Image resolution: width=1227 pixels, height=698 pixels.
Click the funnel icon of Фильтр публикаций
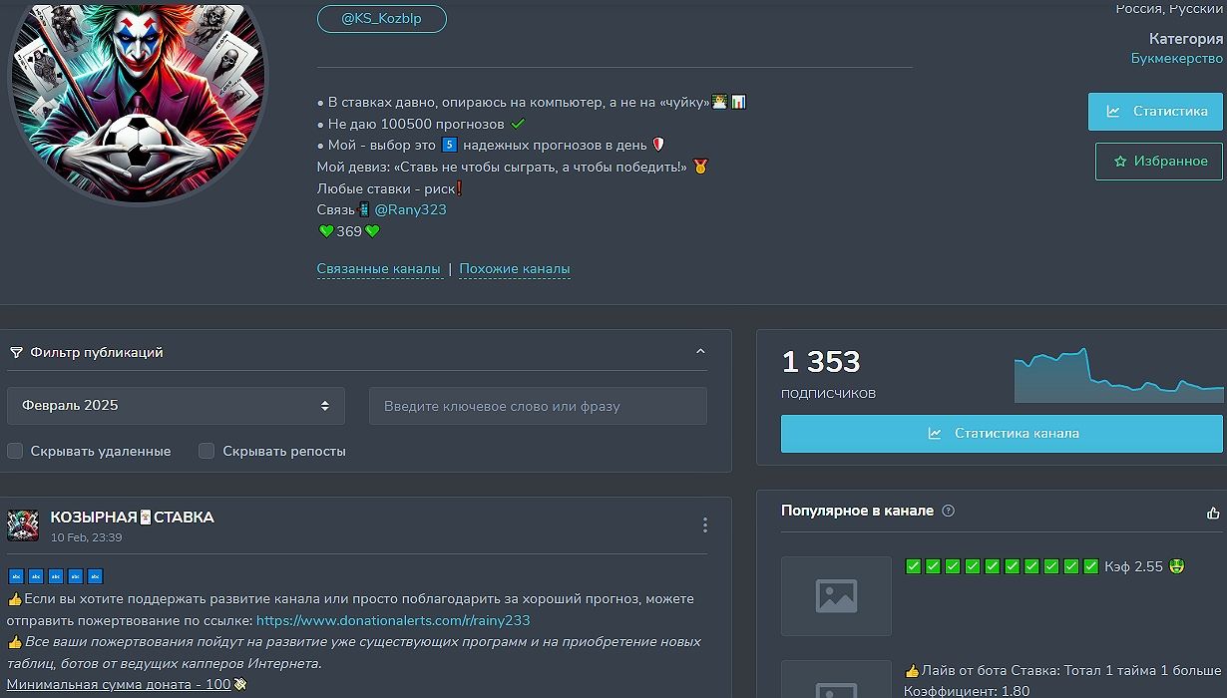click(16, 352)
